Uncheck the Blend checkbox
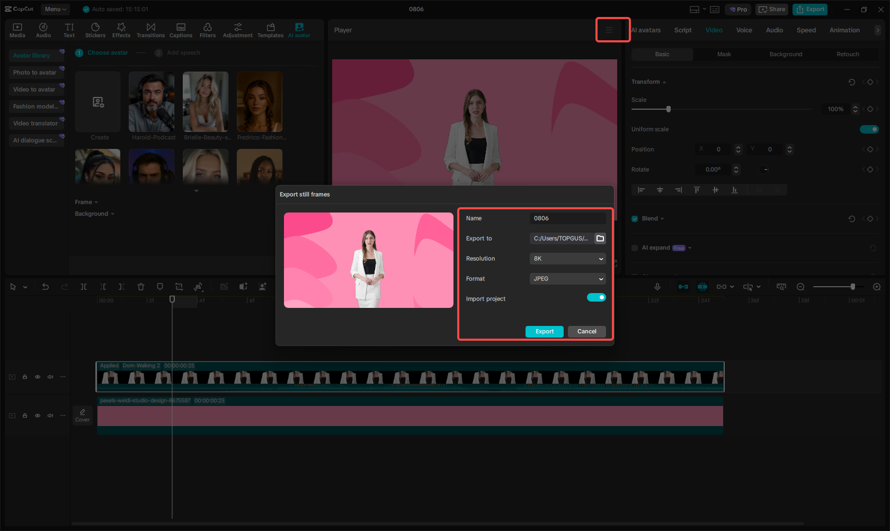890x531 pixels. pos(635,219)
